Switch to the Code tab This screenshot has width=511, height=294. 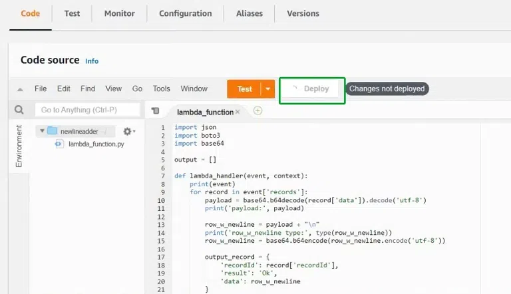pyautogui.click(x=31, y=13)
